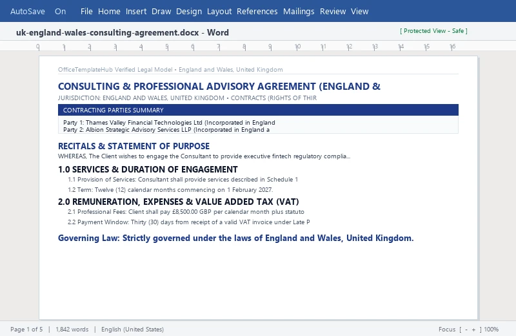
Task: Open the File menu
Action: click(x=86, y=11)
